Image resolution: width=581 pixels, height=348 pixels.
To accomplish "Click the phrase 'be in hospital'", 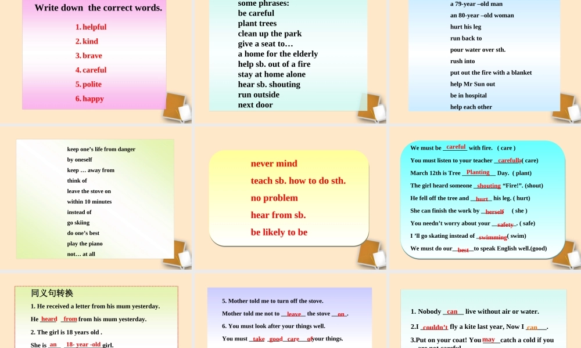I will (x=468, y=96).
